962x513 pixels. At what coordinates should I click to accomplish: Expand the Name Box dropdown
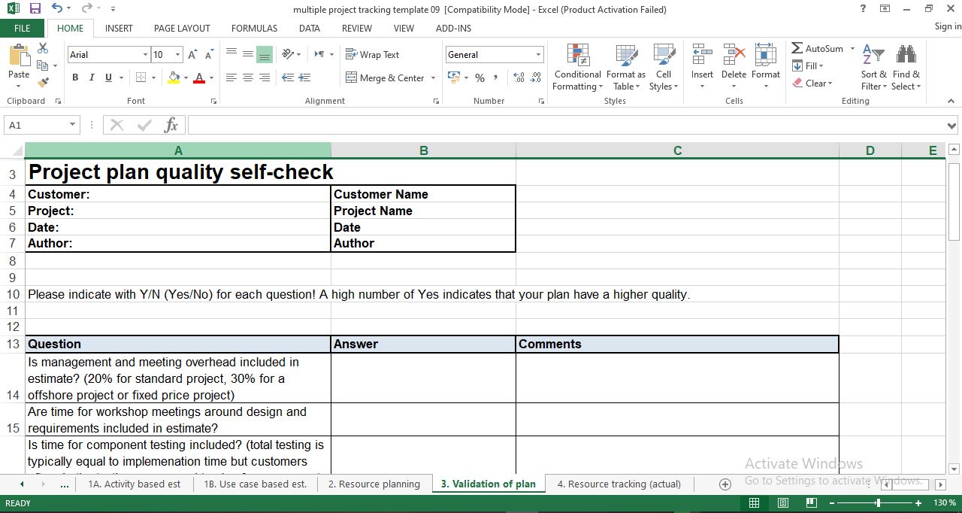tap(72, 125)
